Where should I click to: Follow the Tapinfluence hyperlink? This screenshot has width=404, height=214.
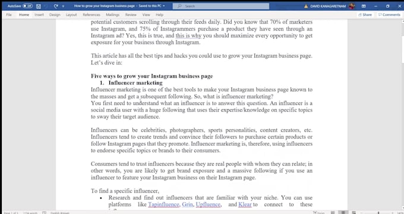[x=163, y=205]
